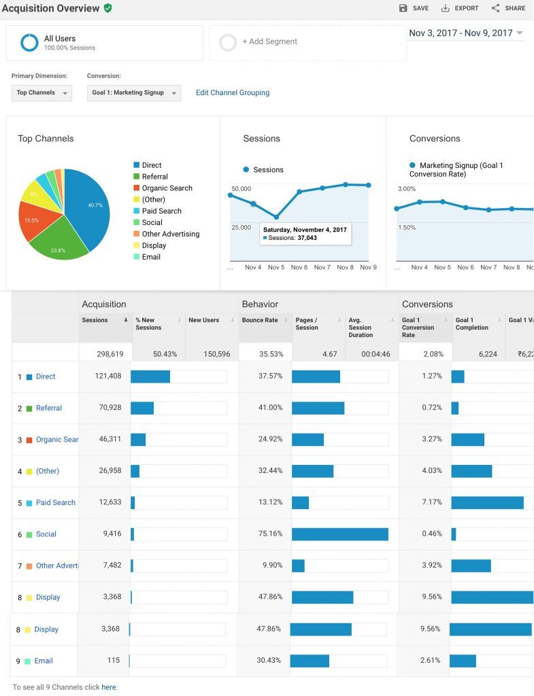Open the Other Advertising channel row link
This screenshot has height=696, width=534.
pos(57,565)
